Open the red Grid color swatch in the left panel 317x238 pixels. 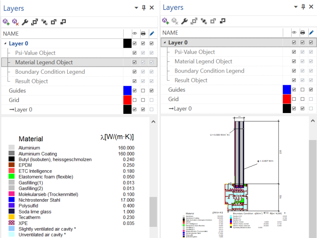pos(127,100)
